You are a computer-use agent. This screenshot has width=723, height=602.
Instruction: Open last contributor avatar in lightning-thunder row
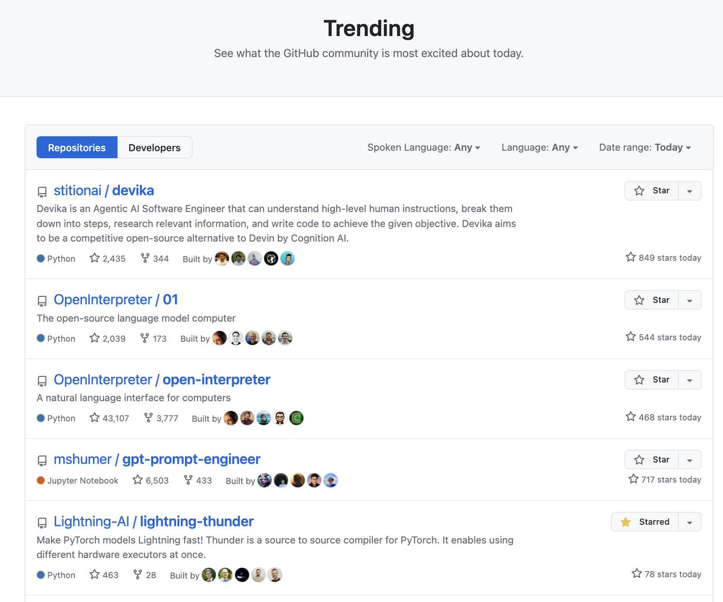(275, 575)
